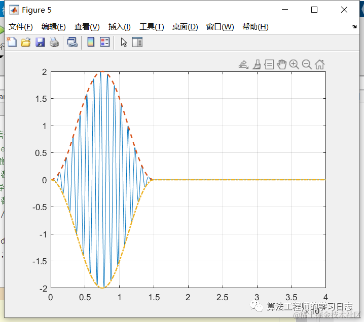The width and height of the screenshot is (364, 322).
Task: Insert a colorbar using the toolbar icon
Action: 91,42
